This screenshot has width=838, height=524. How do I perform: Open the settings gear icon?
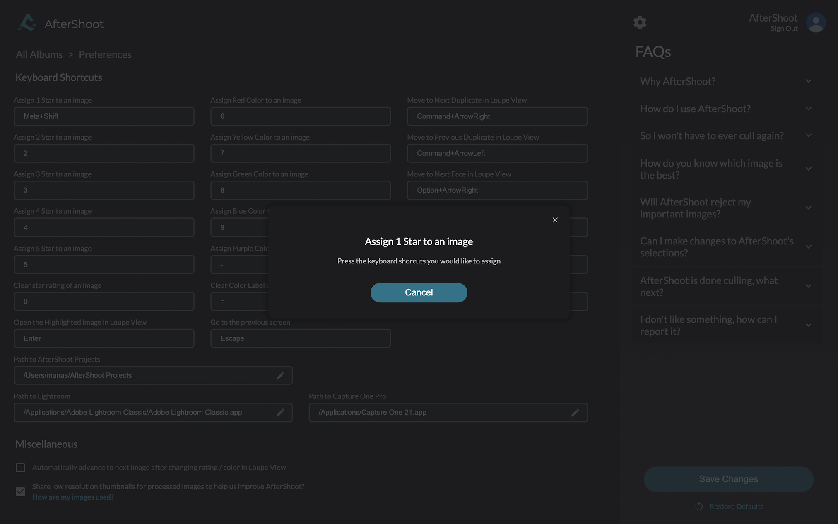pyautogui.click(x=640, y=22)
